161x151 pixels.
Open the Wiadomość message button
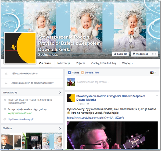[x=140, y=54]
